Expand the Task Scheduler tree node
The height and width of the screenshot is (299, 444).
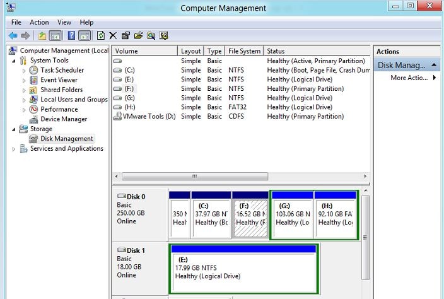pyautogui.click(x=24, y=71)
